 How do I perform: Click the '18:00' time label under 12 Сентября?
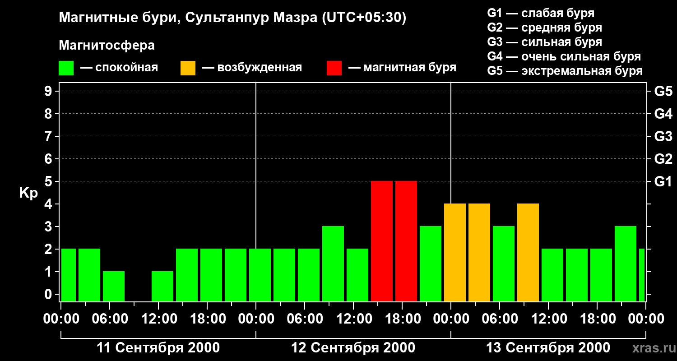point(402,319)
